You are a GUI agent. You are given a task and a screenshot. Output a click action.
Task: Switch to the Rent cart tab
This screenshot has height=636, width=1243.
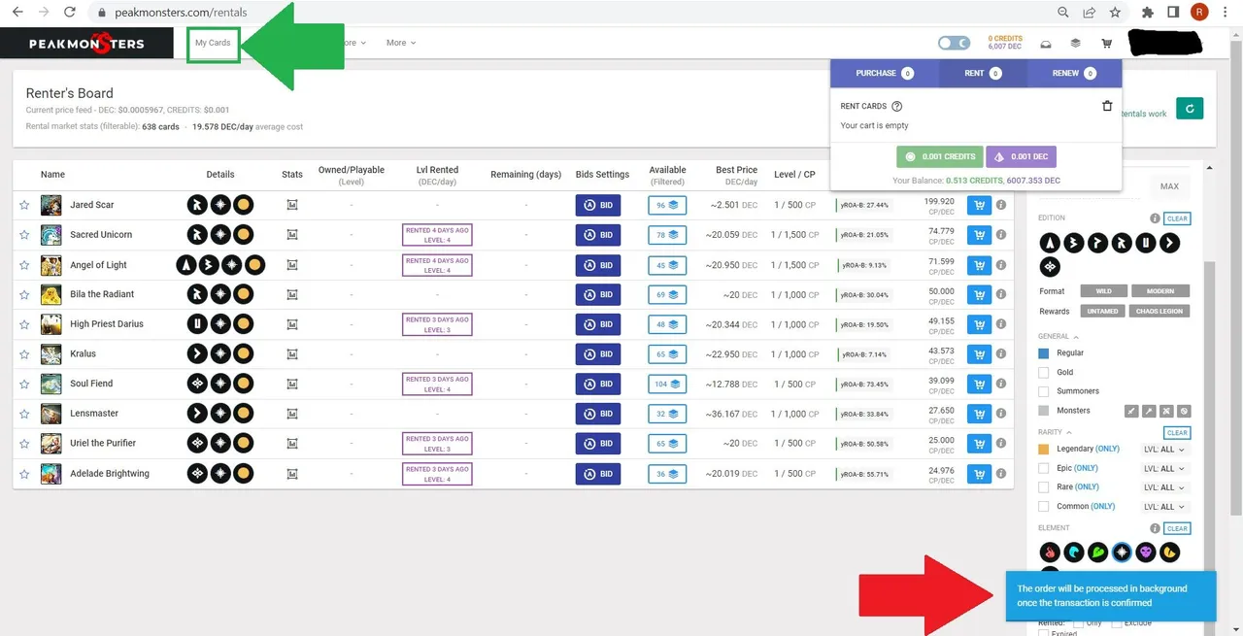(983, 73)
